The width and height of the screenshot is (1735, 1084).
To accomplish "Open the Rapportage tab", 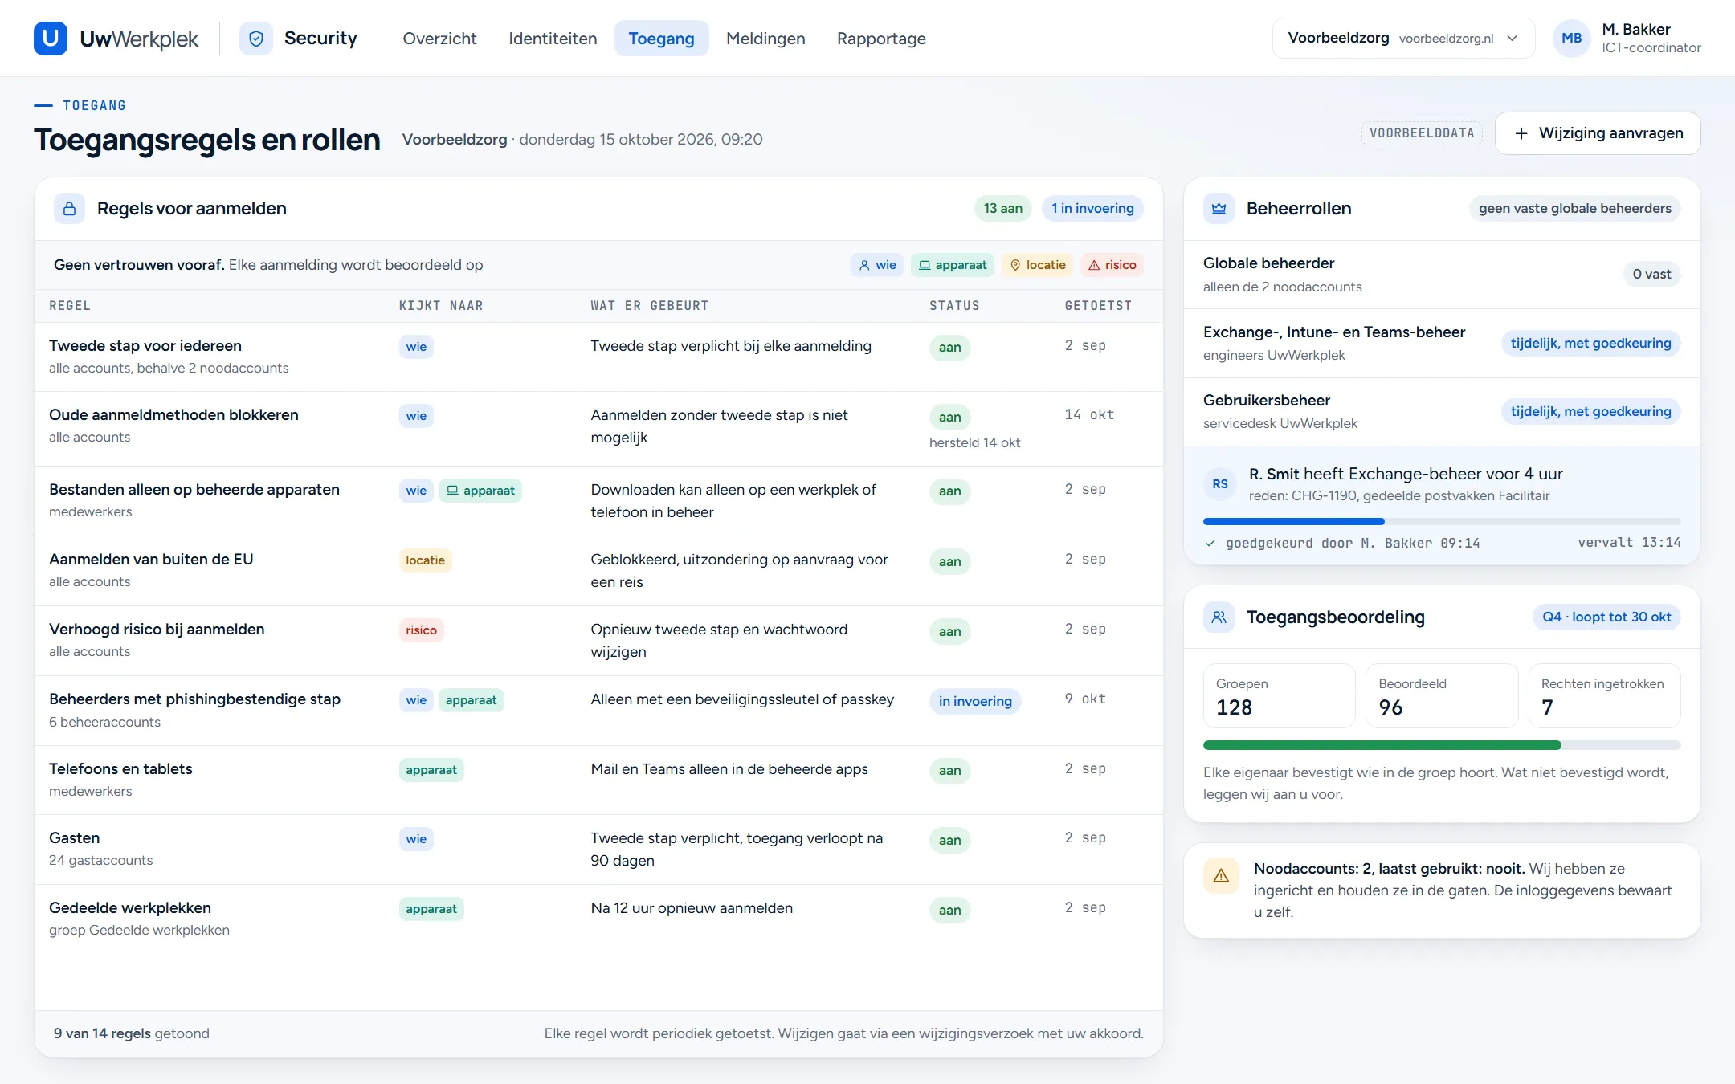I will click(x=881, y=39).
